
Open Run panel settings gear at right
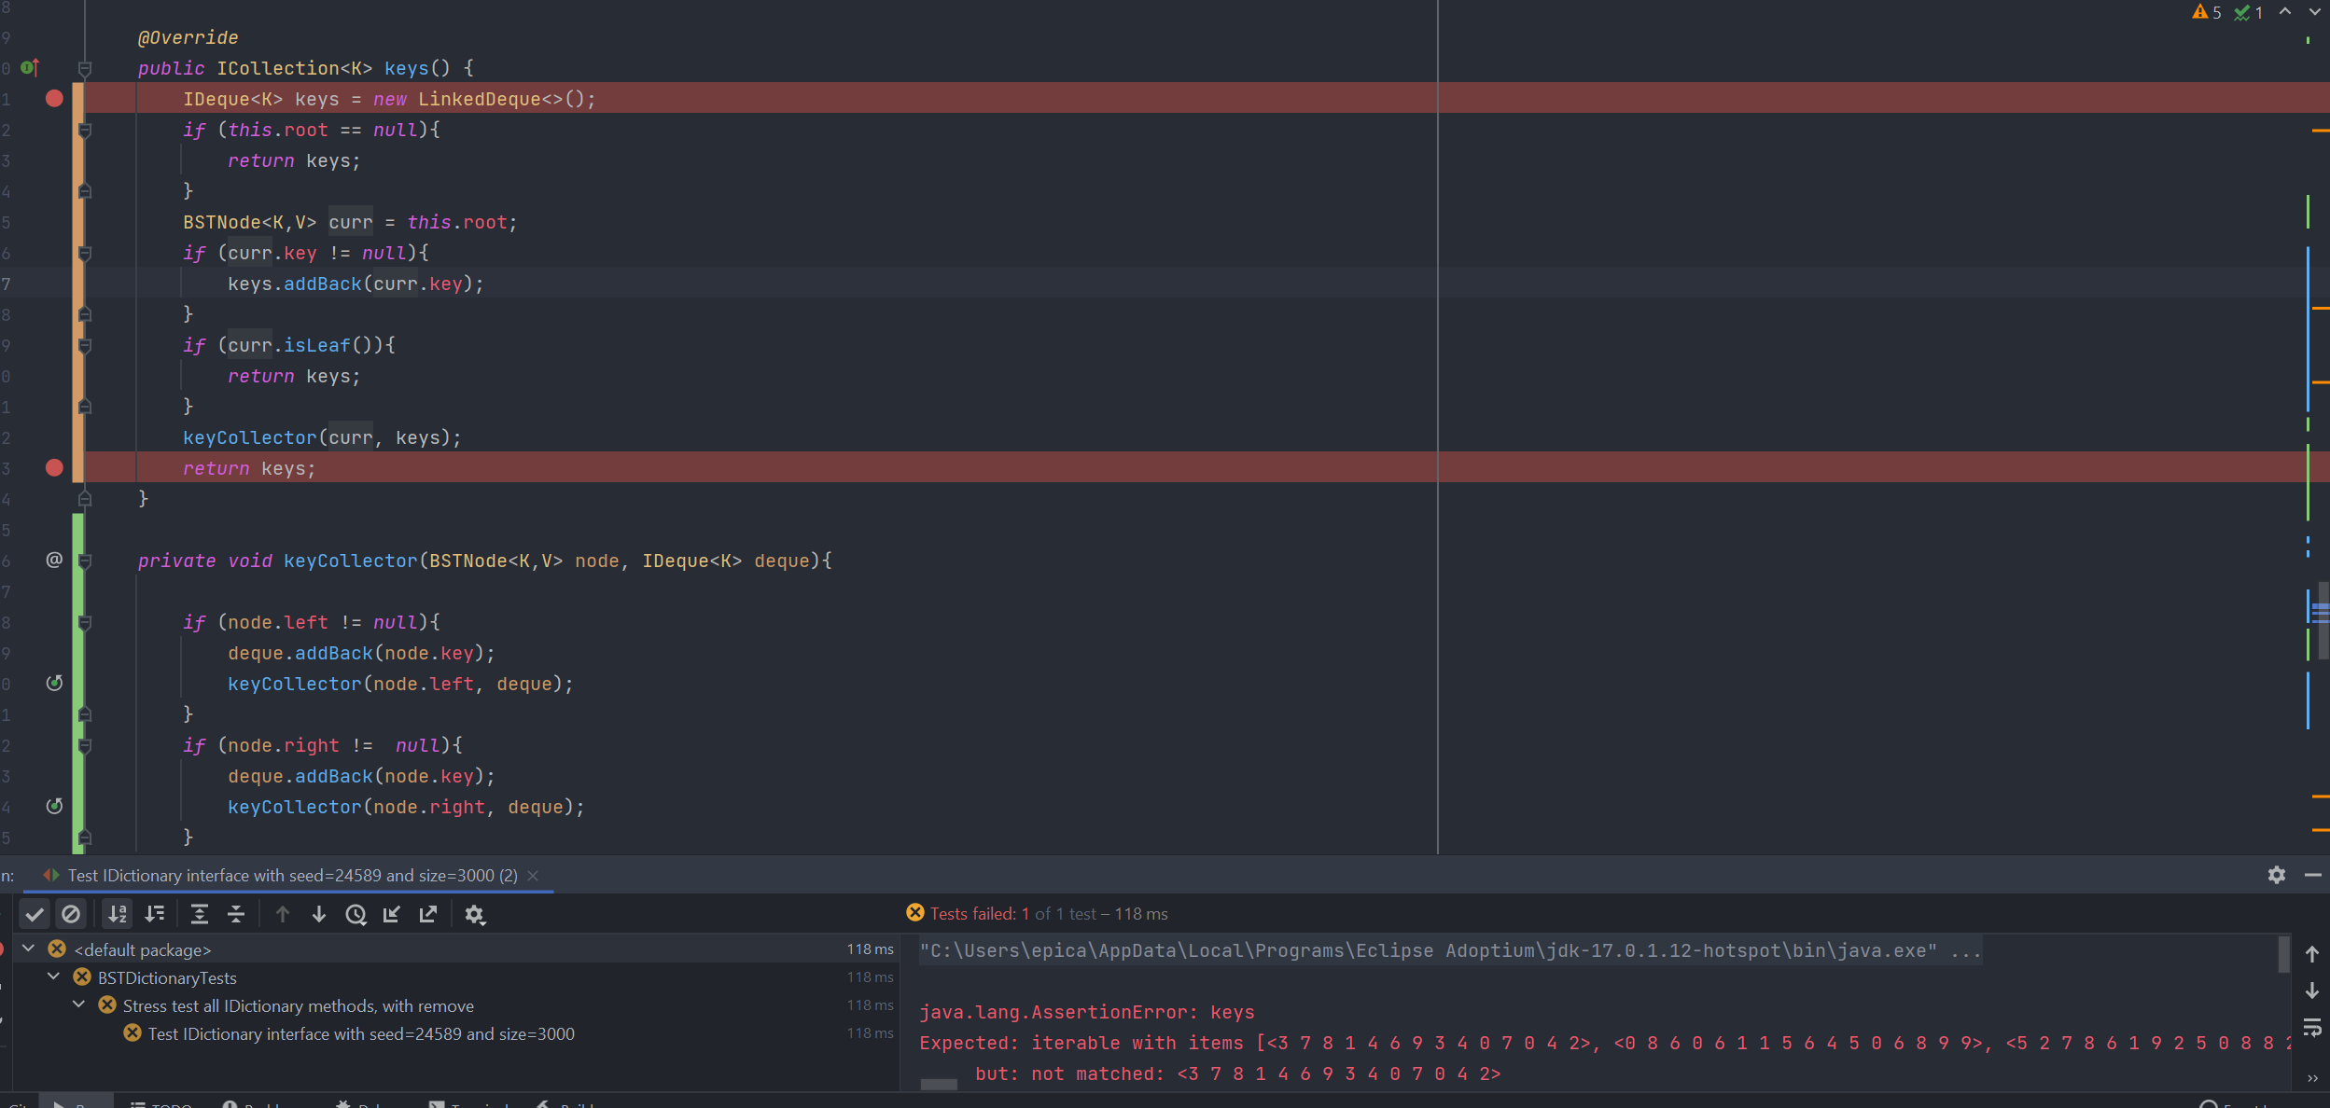pos(2276,875)
